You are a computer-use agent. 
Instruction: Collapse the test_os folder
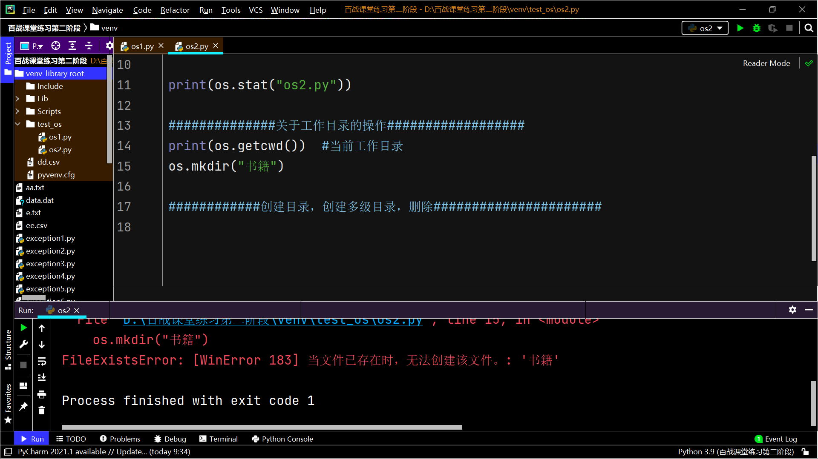click(x=17, y=124)
